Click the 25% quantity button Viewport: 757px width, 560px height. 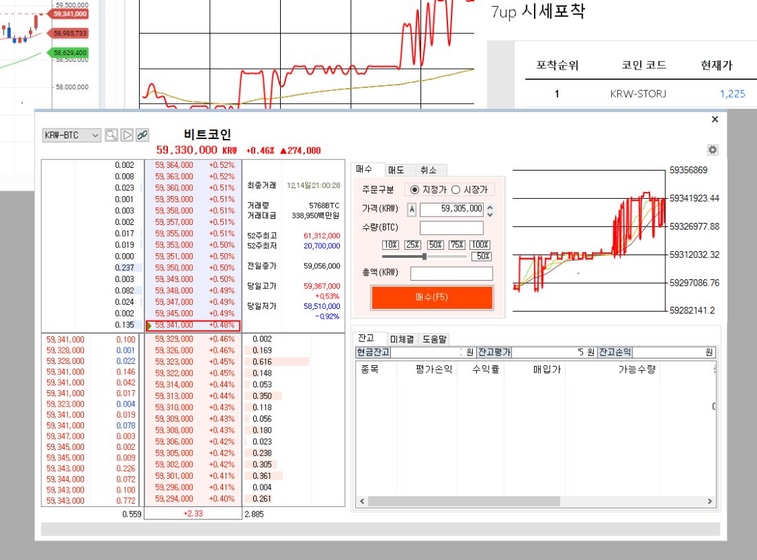coord(412,245)
